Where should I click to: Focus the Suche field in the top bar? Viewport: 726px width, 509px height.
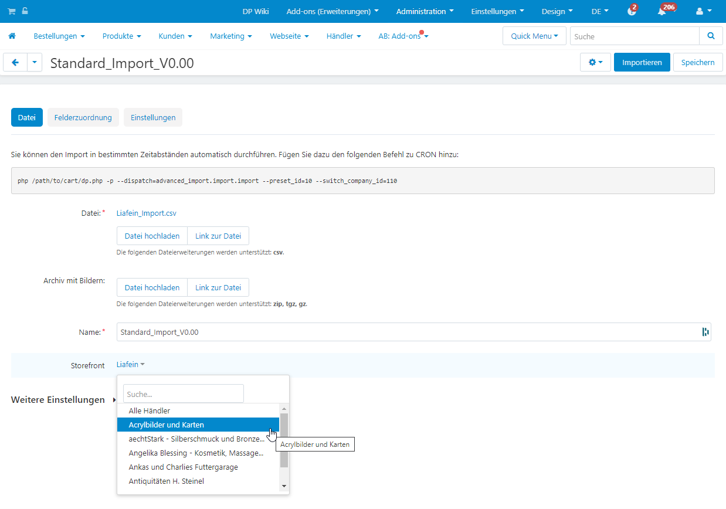tap(635, 36)
